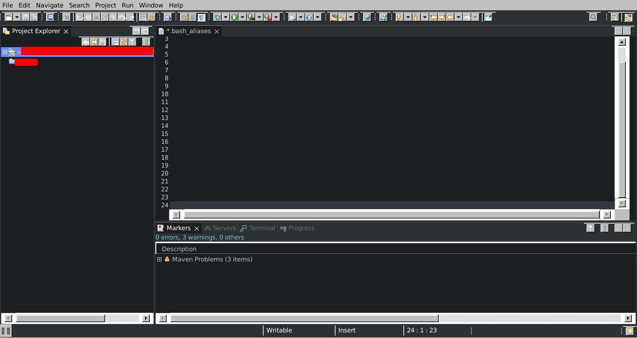Toggle Word Wrap icon in toolbar
Viewport: 637px width, 338px height.
coord(183,17)
